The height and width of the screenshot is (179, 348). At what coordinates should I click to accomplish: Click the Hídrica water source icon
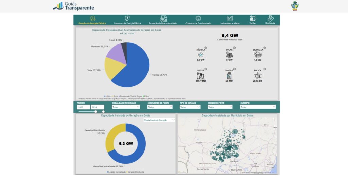[x=201, y=55]
